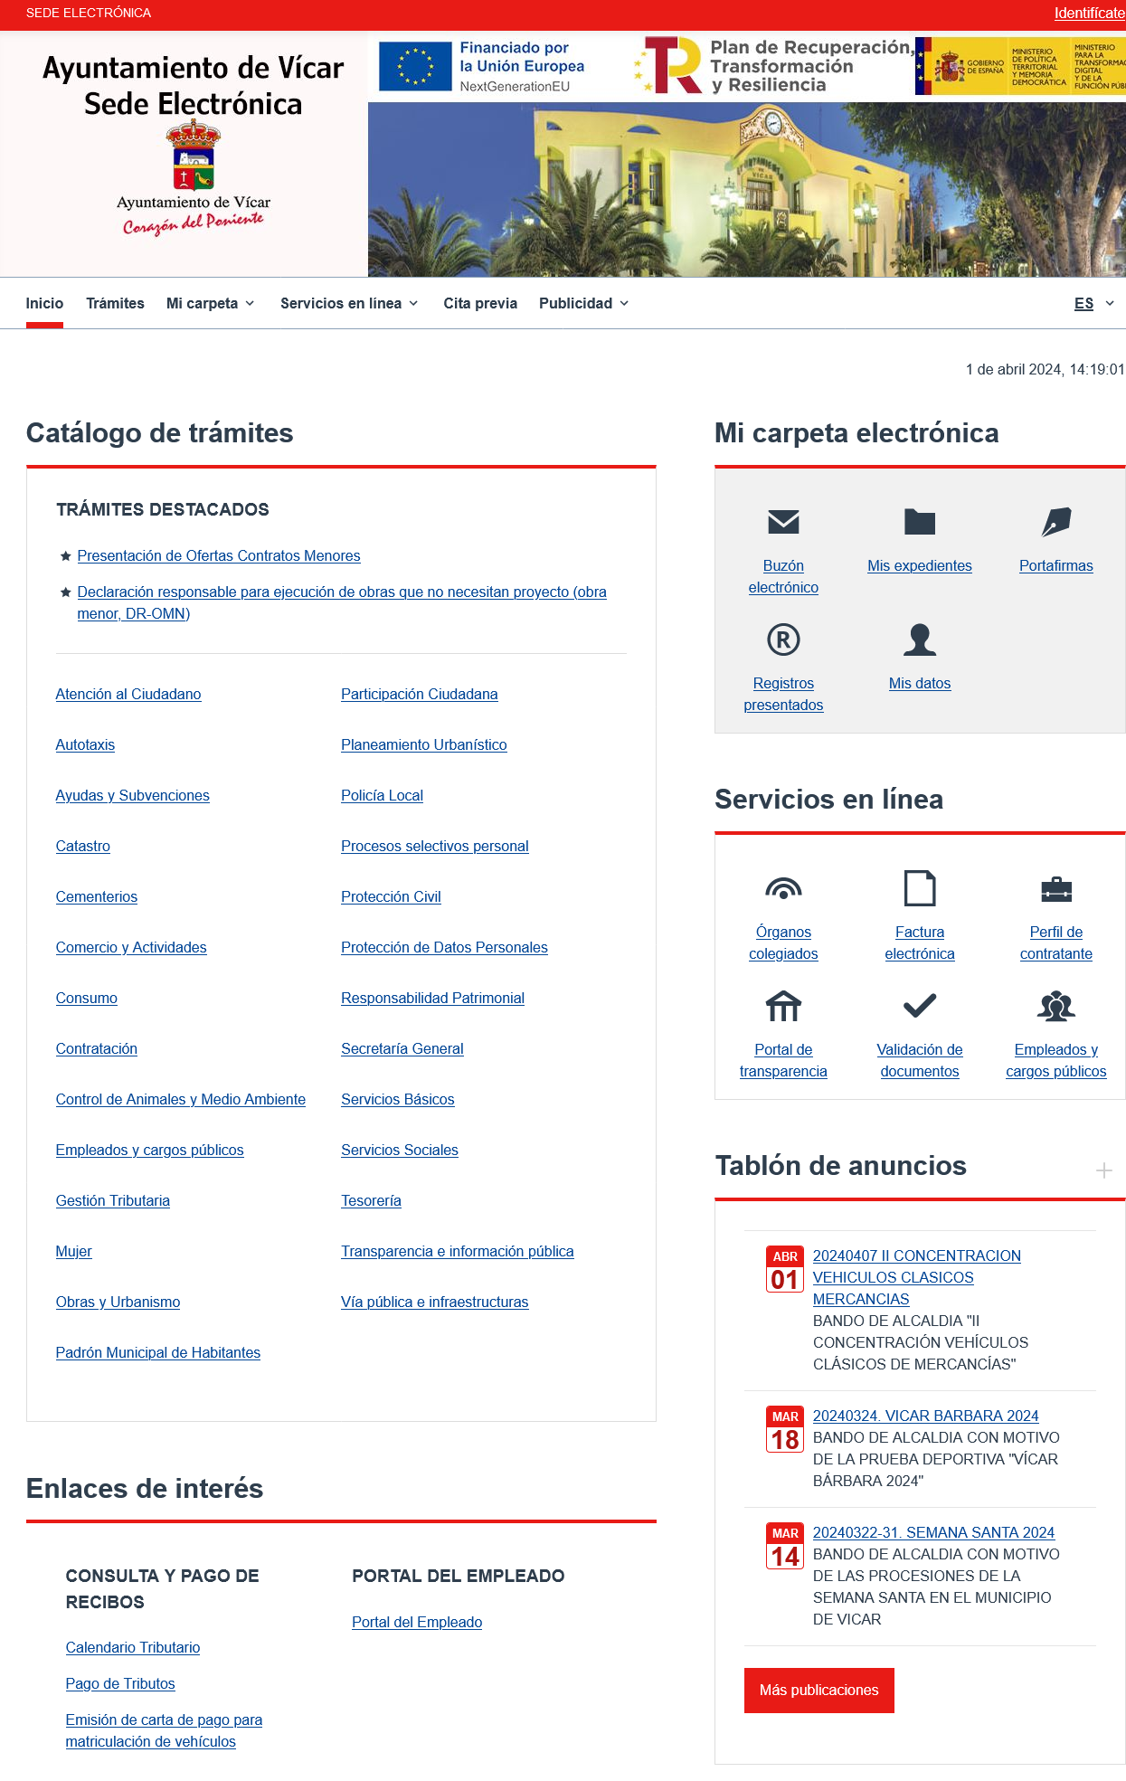Open Padrón Municipal de Habitantes link

tap(157, 1352)
